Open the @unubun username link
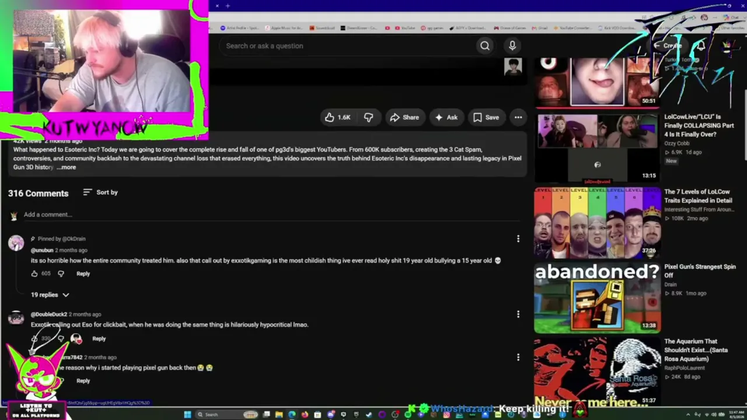 tap(42, 250)
